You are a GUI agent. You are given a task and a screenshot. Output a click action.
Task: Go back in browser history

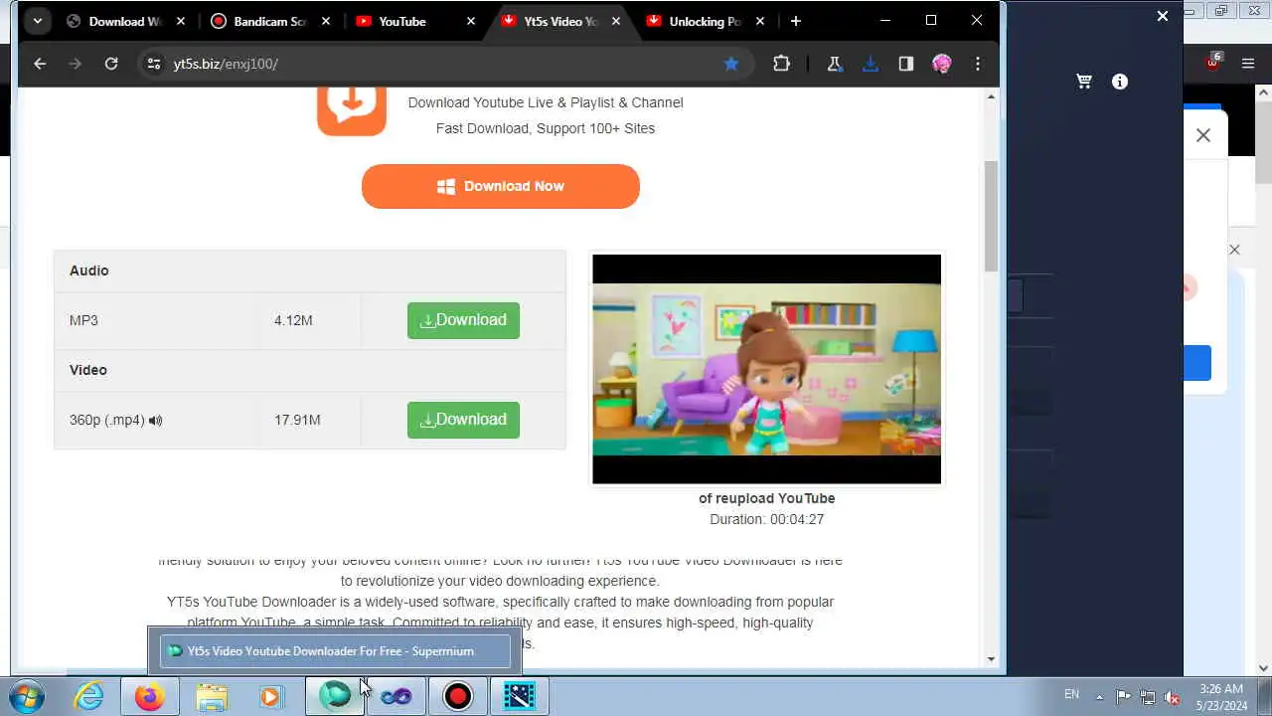pyautogui.click(x=40, y=64)
